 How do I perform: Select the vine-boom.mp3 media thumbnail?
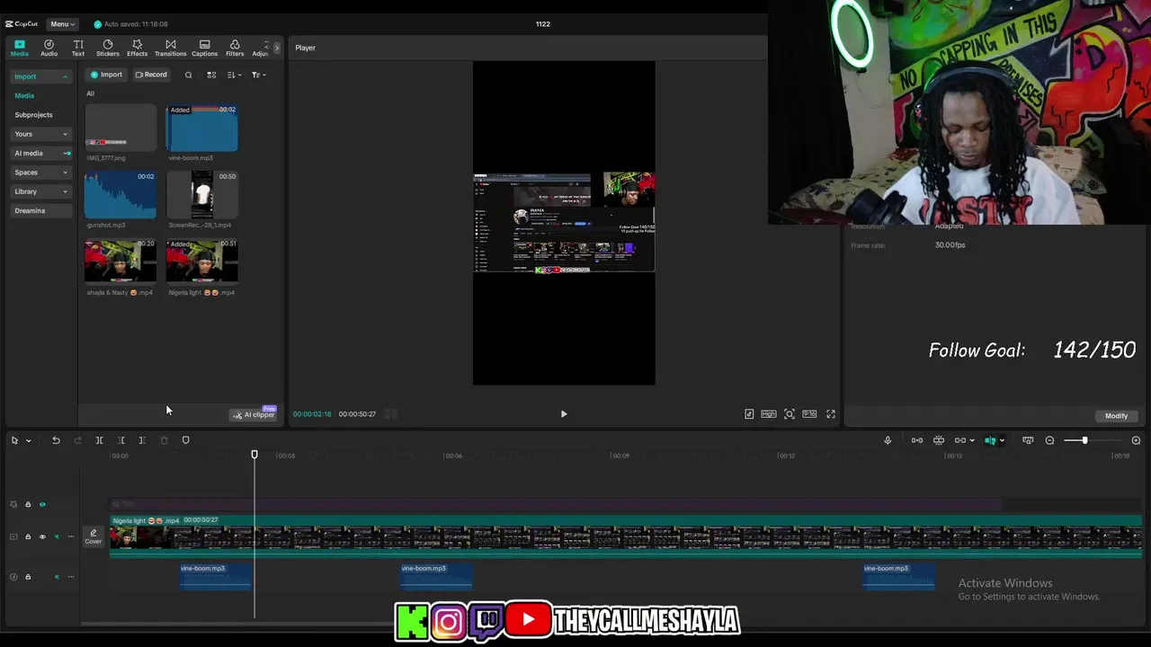coord(202,128)
